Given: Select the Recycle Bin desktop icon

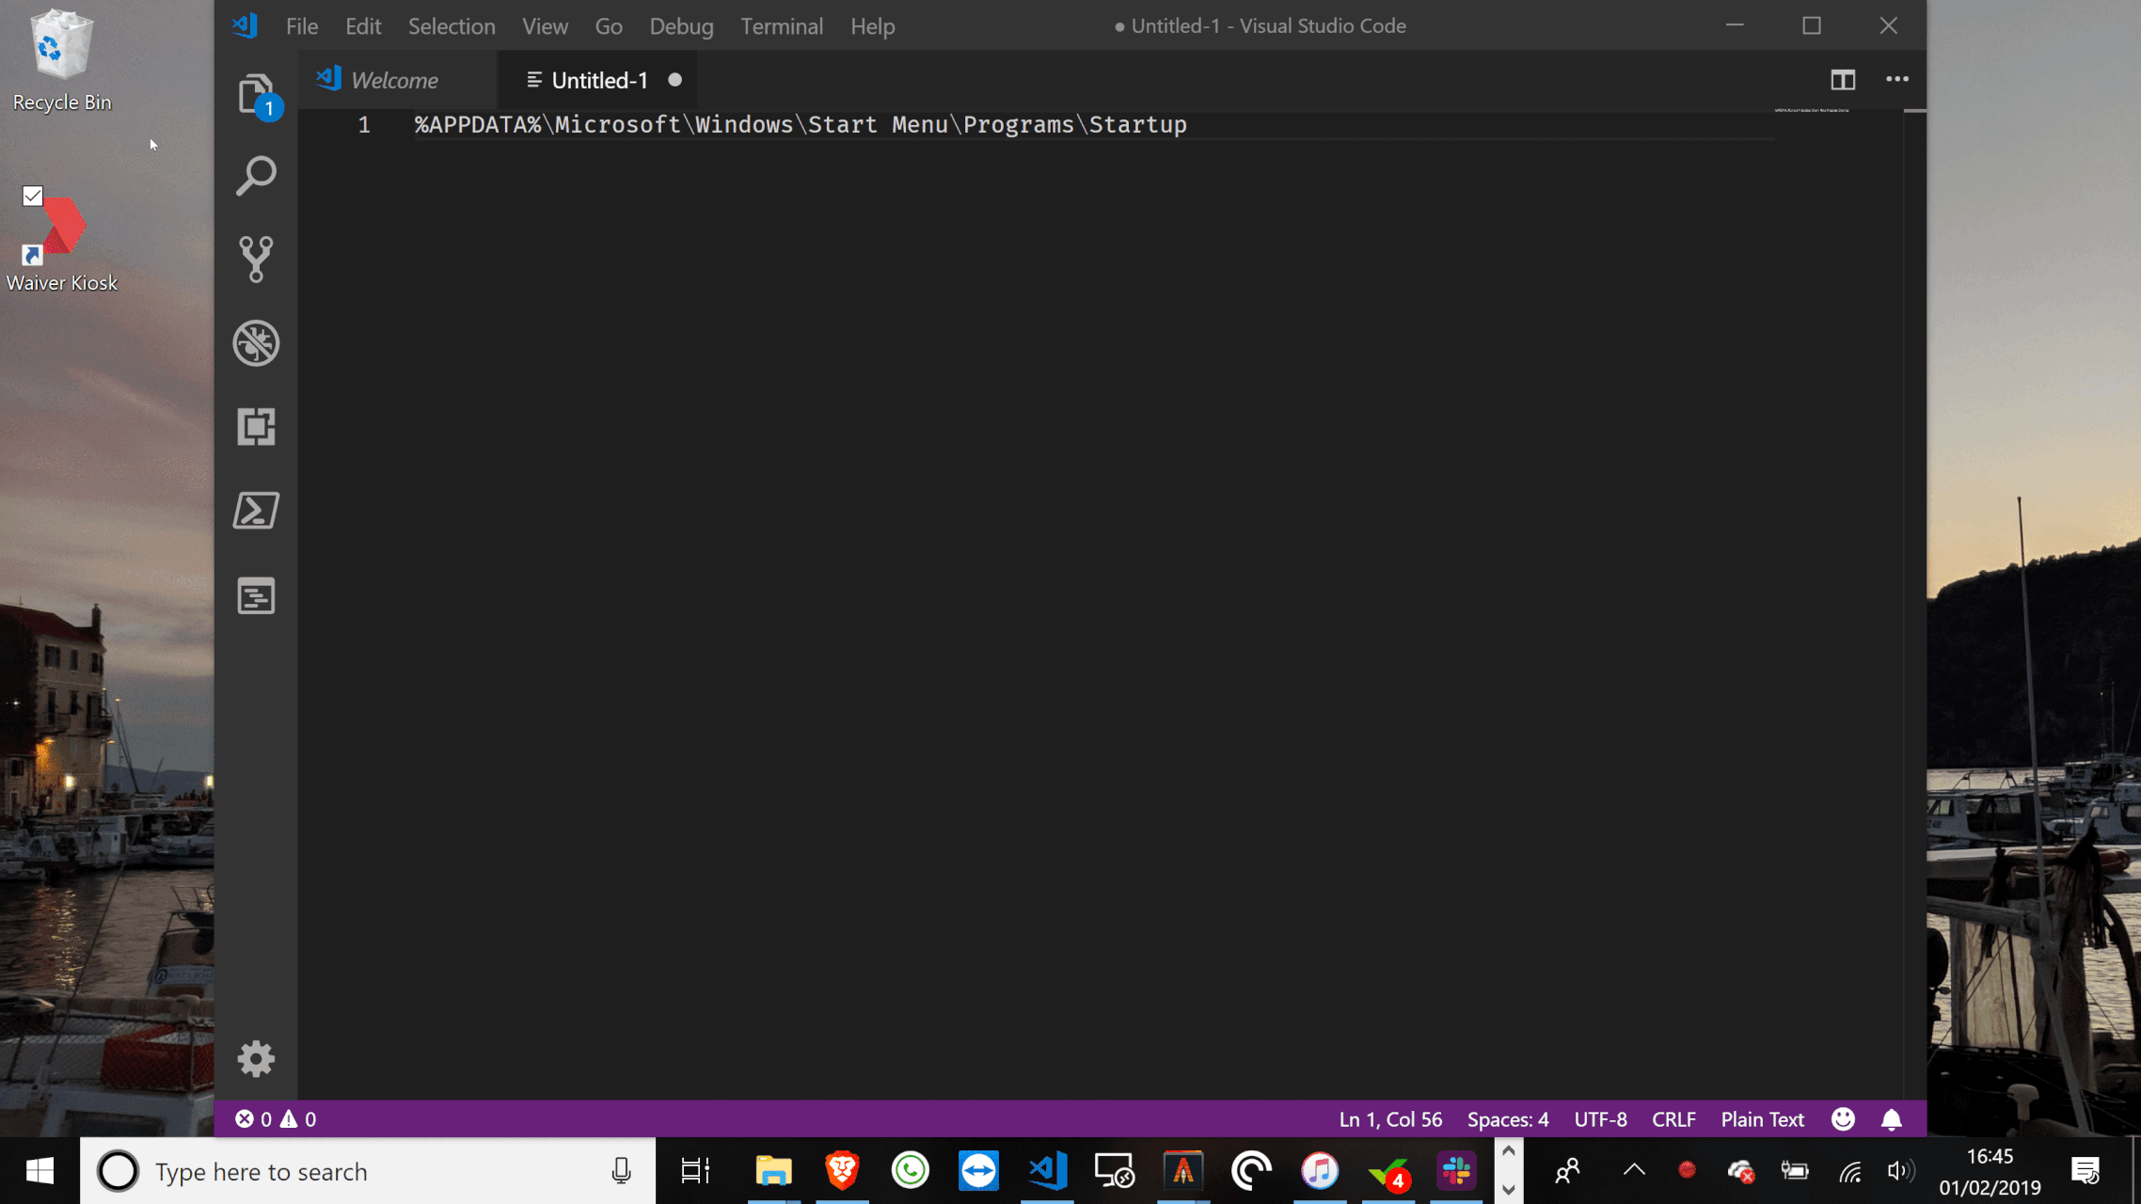Looking at the screenshot, I should tap(62, 61).
